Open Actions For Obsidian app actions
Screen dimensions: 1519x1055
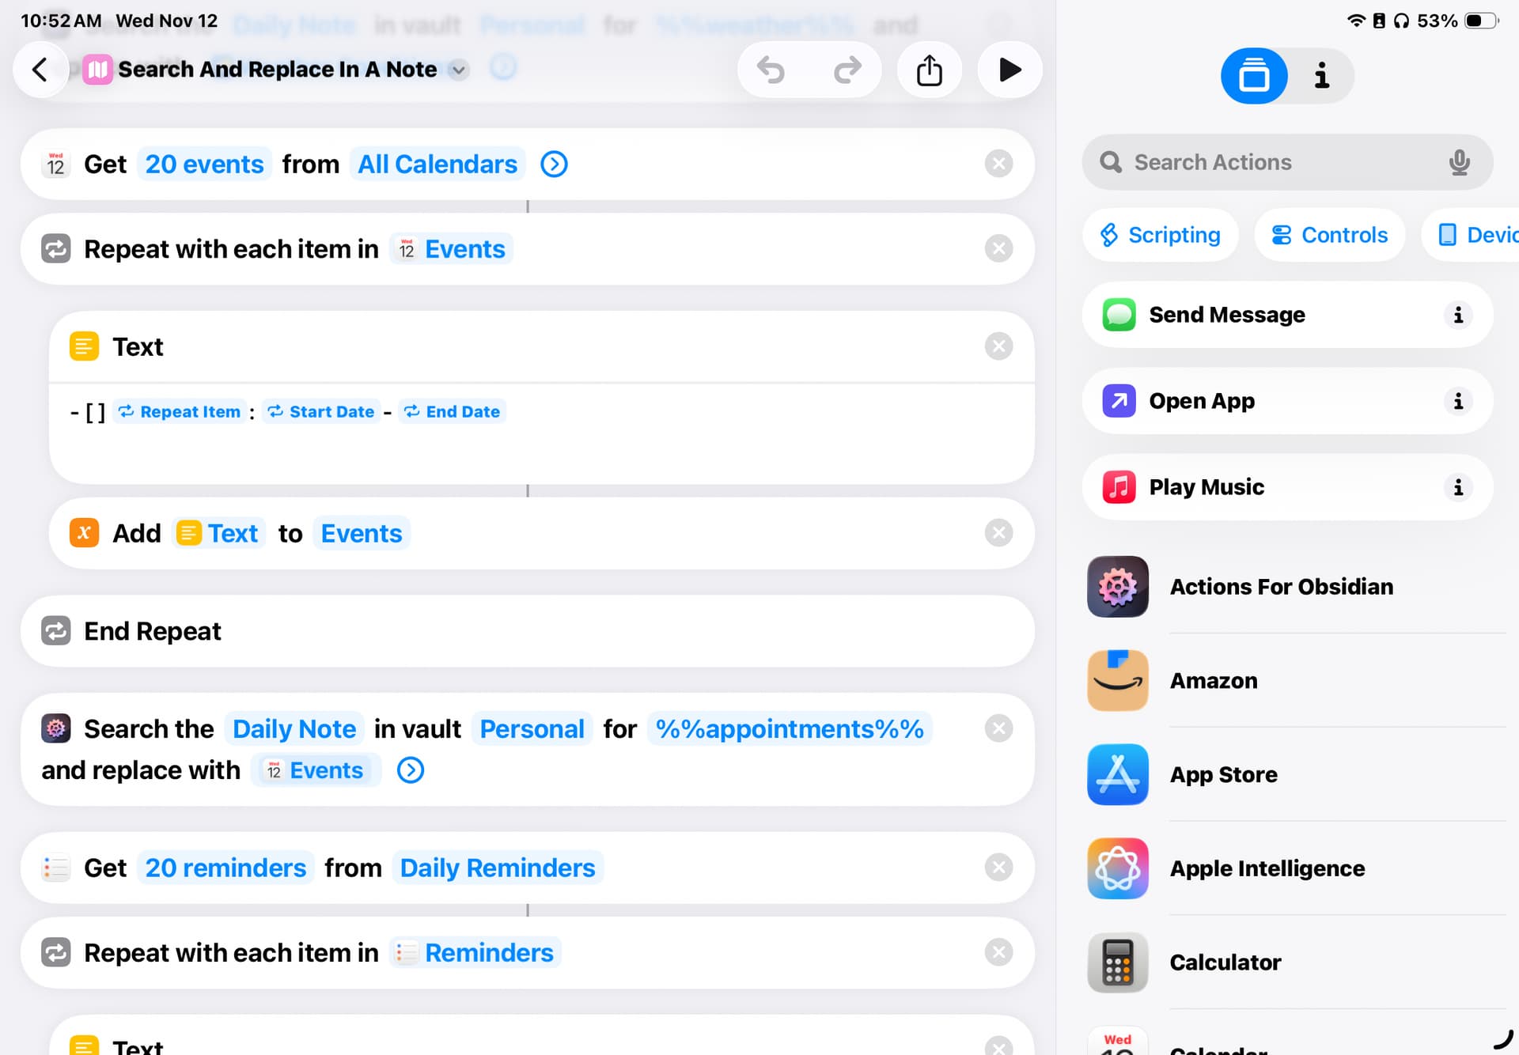[x=1282, y=587]
